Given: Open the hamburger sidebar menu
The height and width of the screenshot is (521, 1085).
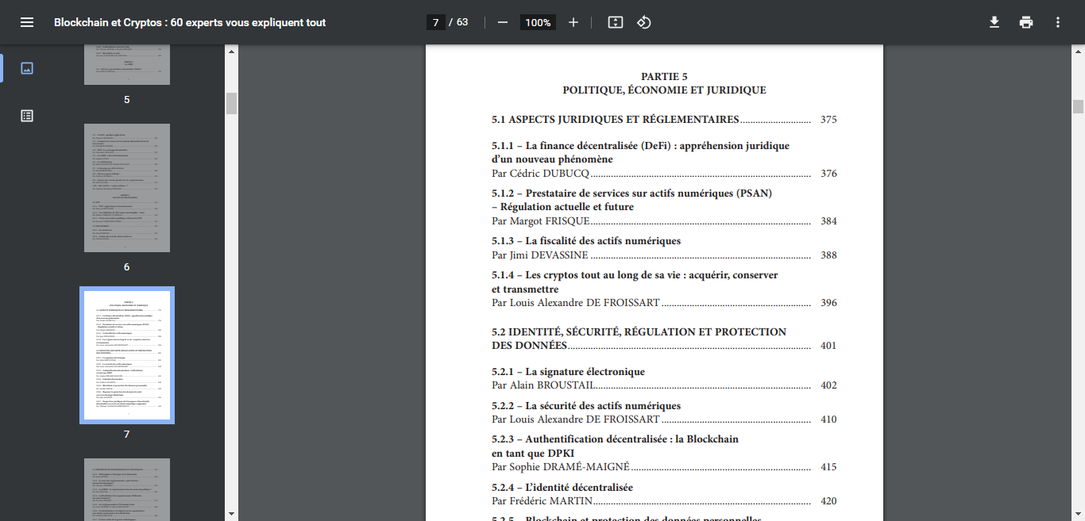Looking at the screenshot, I should (x=27, y=22).
